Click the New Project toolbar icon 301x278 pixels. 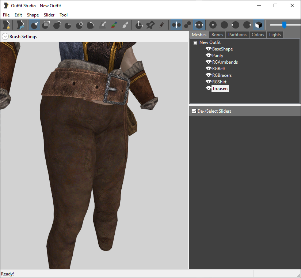(6, 25)
